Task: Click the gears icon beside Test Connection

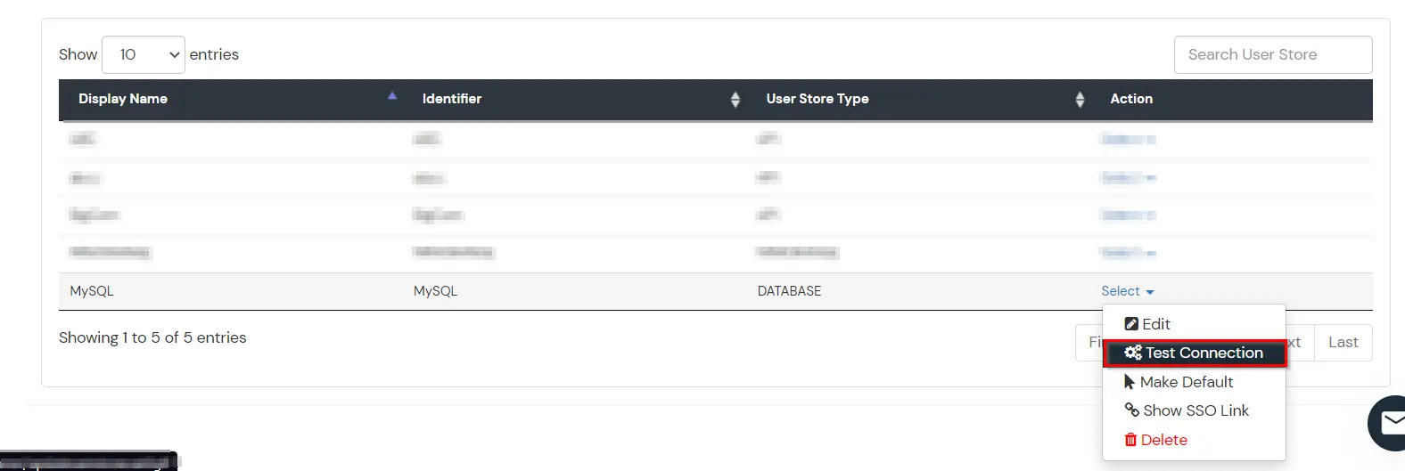Action: [x=1133, y=353]
